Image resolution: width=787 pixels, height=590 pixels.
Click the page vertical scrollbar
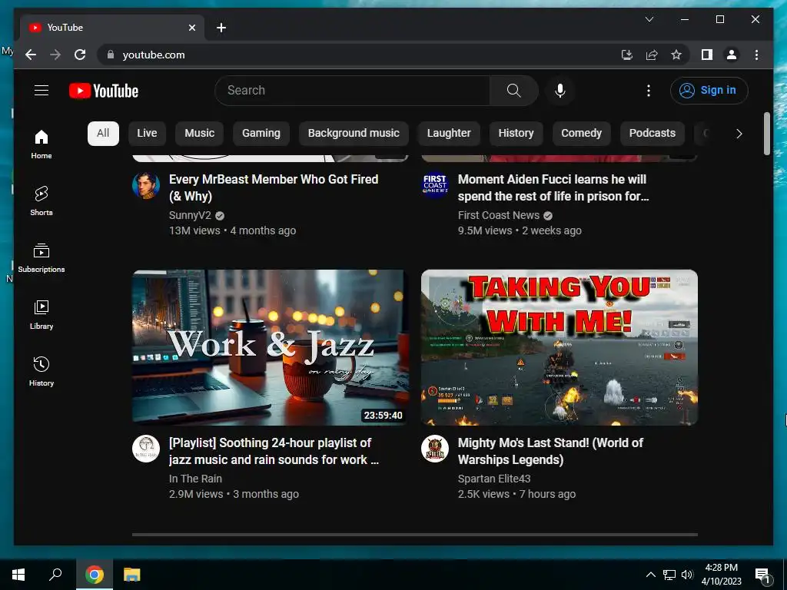(x=767, y=134)
